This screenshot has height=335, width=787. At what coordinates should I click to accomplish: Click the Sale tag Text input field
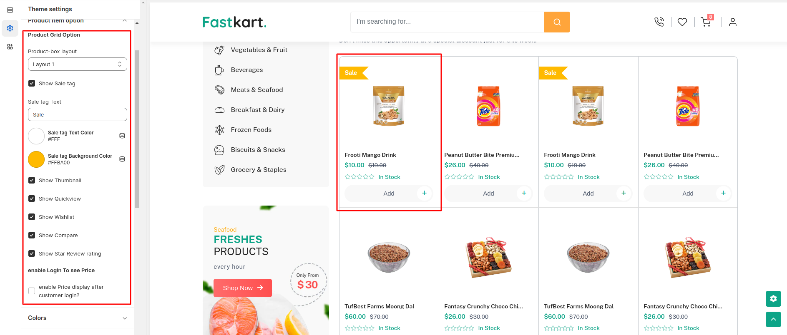click(78, 114)
